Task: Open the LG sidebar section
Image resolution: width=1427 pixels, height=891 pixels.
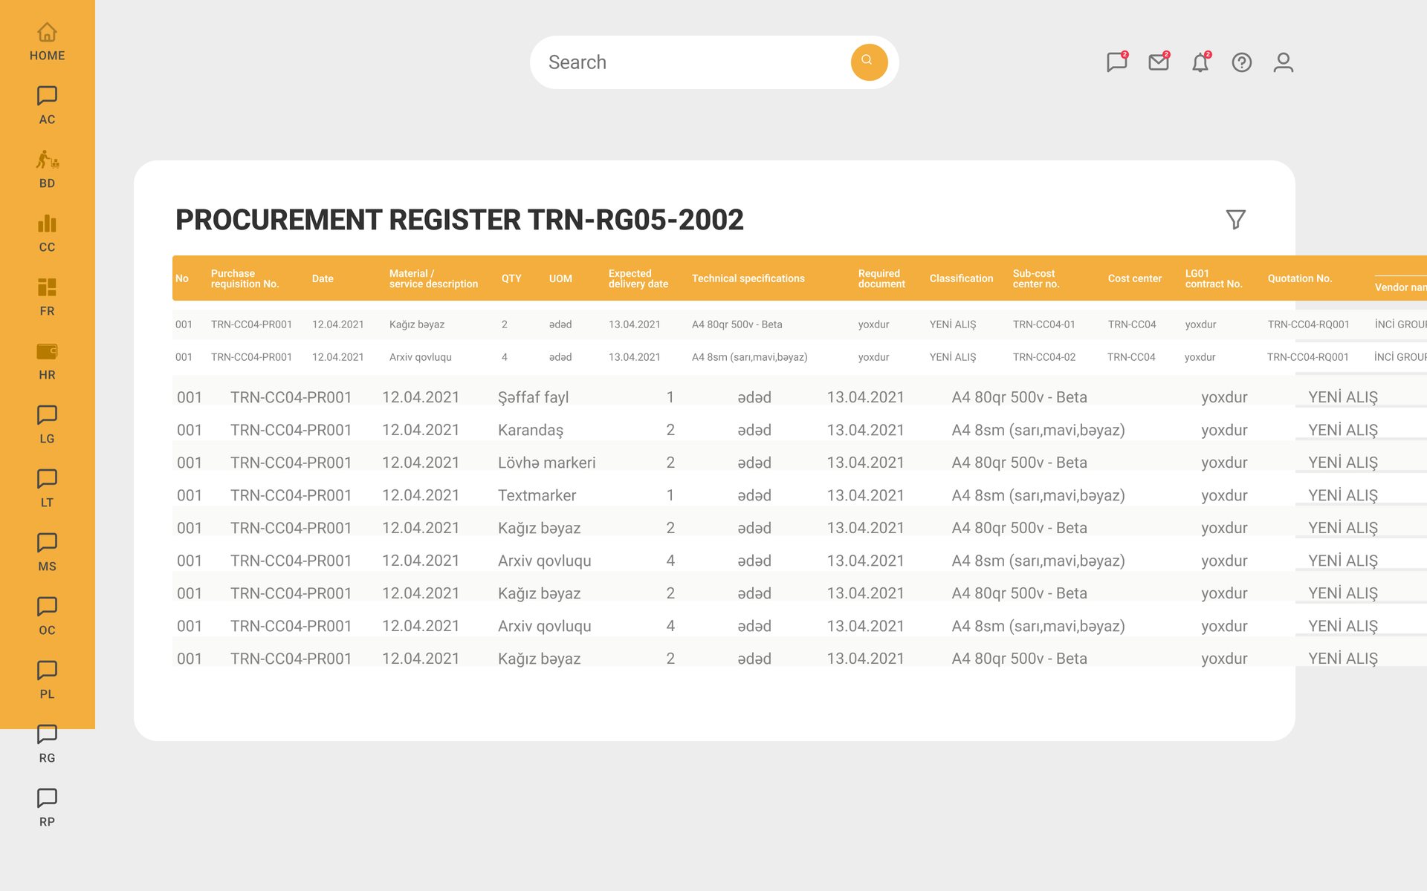Action: tap(47, 425)
